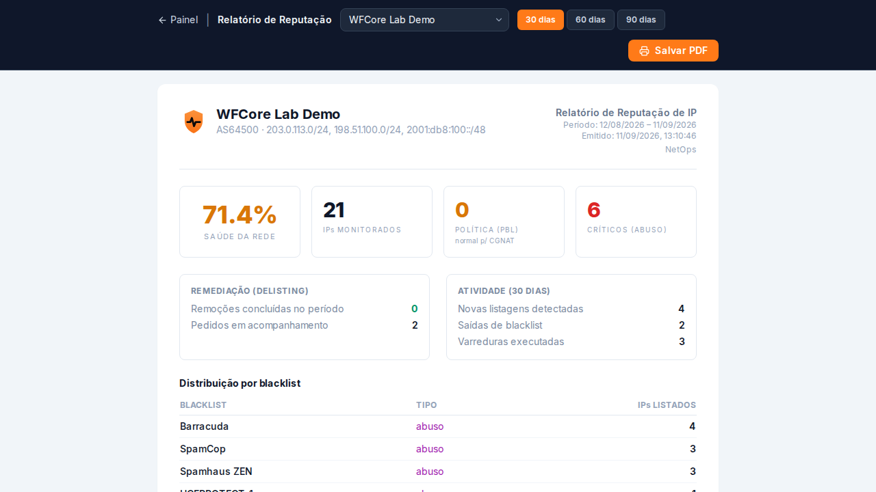This screenshot has width=876, height=492.
Task: Click the orange shield heartbeat logo
Action: click(194, 122)
